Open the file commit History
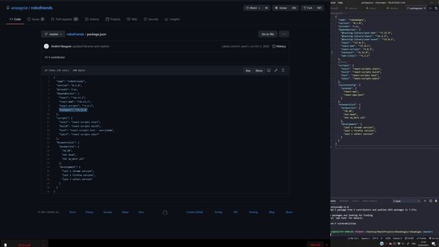This screenshot has width=439, height=247. click(x=279, y=46)
